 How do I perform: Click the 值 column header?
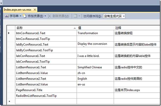pyautogui.click(x=95, y=28)
